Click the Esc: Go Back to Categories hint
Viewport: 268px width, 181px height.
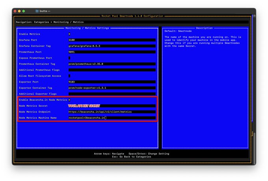pyautogui.click(x=132, y=157)
